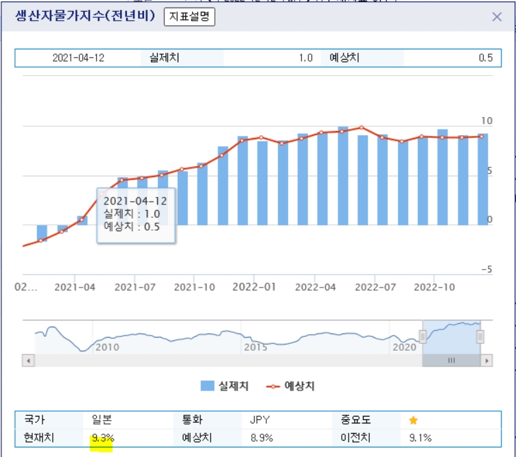
Task: Toggle the 예상치 legend series
Action: pyautogui.click(x=290, y=386)
